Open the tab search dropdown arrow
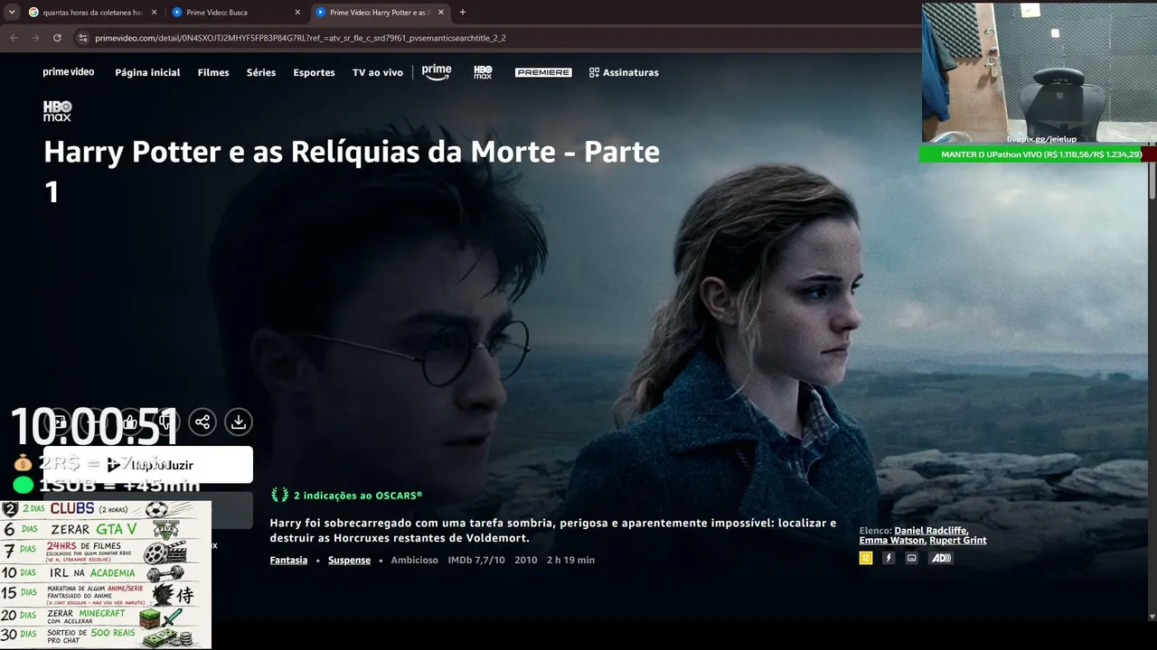Viewport: 1157px width, 650px height. coord(12,13)
